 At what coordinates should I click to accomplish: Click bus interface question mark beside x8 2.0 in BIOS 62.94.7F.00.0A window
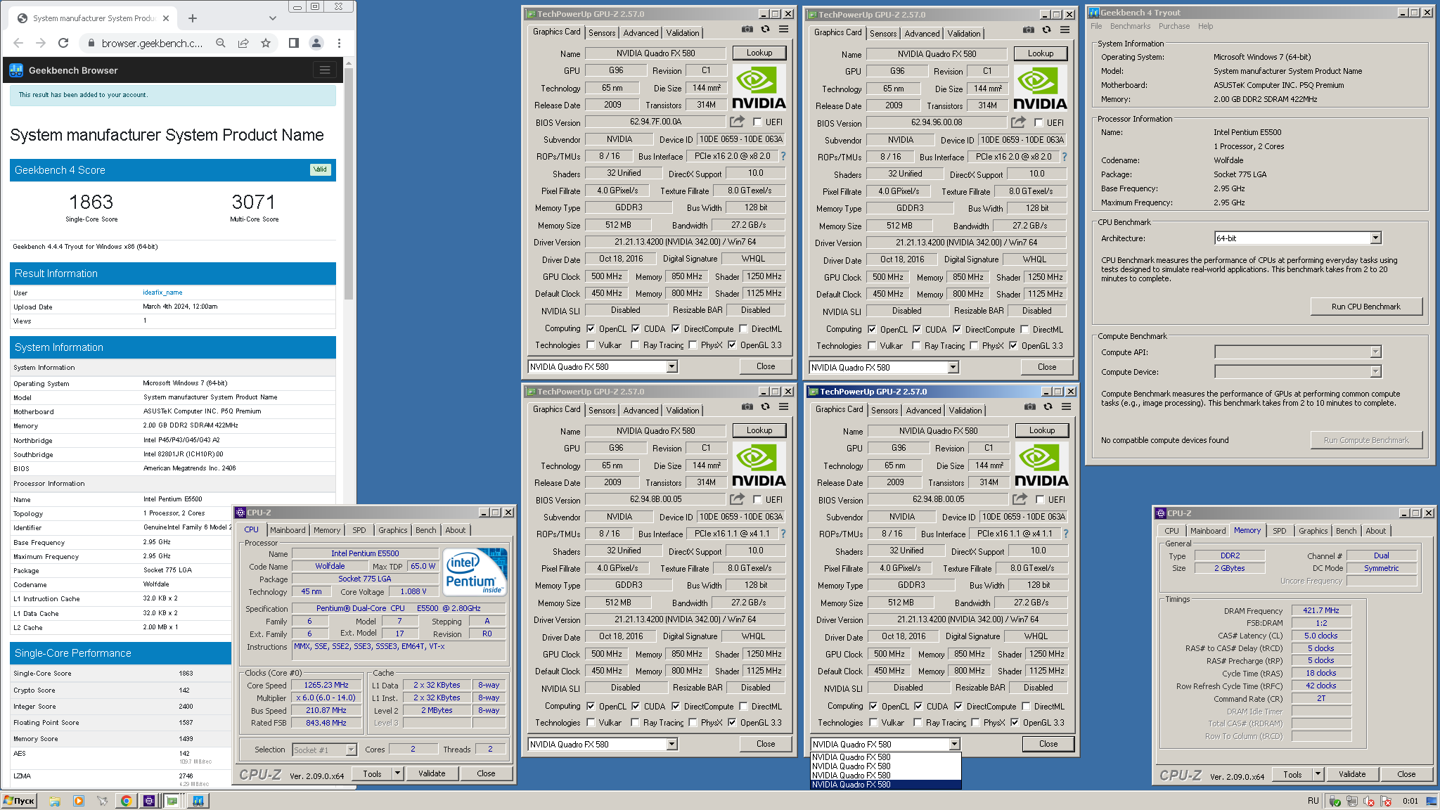click(x=783, y=156)
